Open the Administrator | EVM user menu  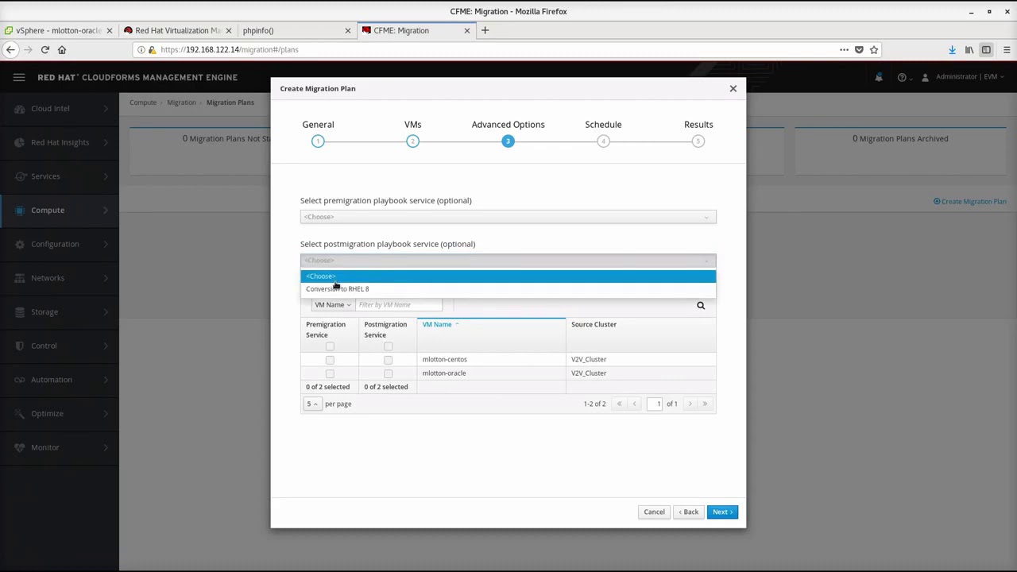[x=963, y=77]
